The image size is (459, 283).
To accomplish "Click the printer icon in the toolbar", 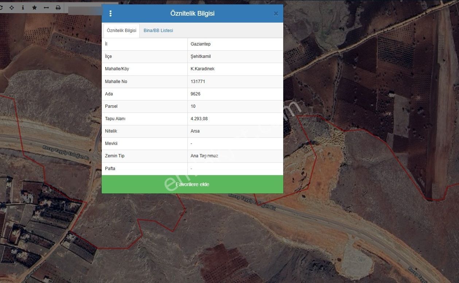I will (x=58, y=8).
